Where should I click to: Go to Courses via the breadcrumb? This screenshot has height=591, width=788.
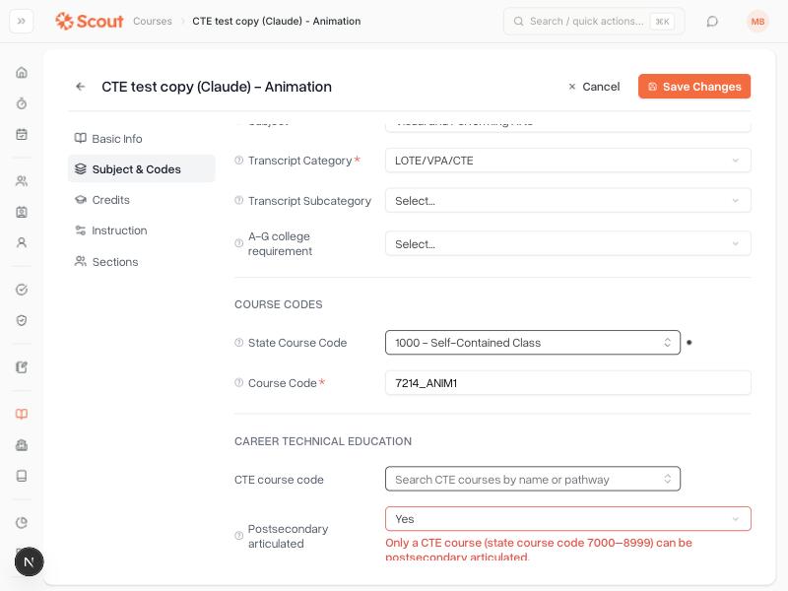[153, 21]
